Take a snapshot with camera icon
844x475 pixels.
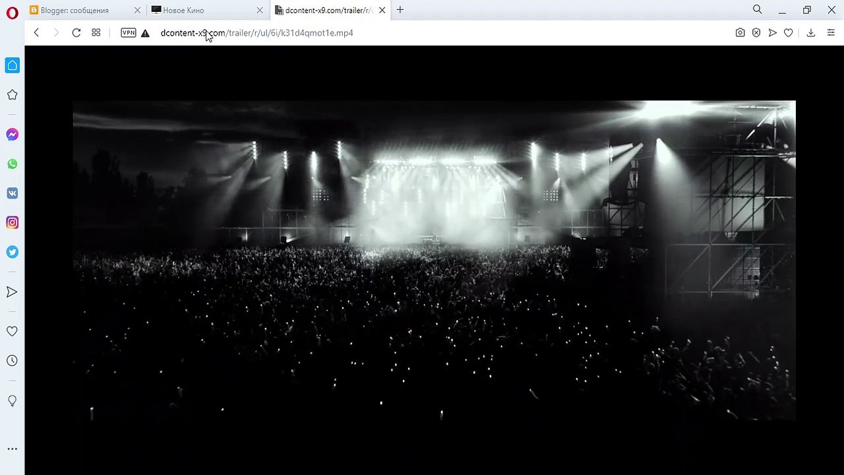click(x=740, y=33)
